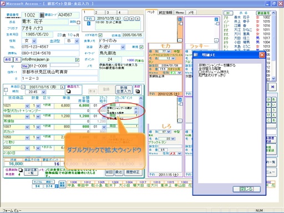Click the か kana index button
Image resolution: width=284 pixels, height=213 pixels.
[268, 99]
